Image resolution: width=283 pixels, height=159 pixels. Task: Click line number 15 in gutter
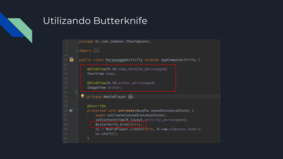[65, 60]
